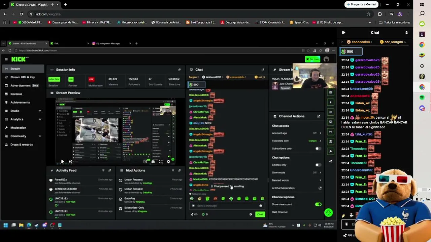Open the SpeechChat bookmark

tap(299, 23)
